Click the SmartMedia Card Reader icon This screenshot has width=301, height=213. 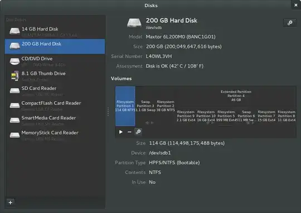coord(15,120)
